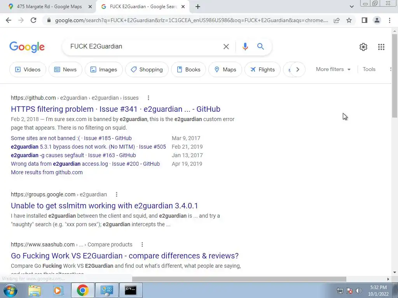This screenshot has width=398, height=298.
Task: Filter results by Shopping
Action: pyautogui.click(x=147, y=69)
